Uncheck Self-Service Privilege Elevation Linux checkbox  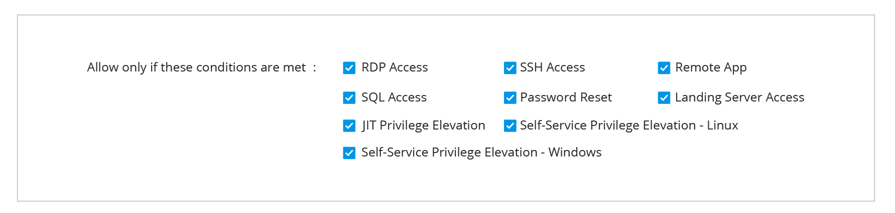[510, 126]
